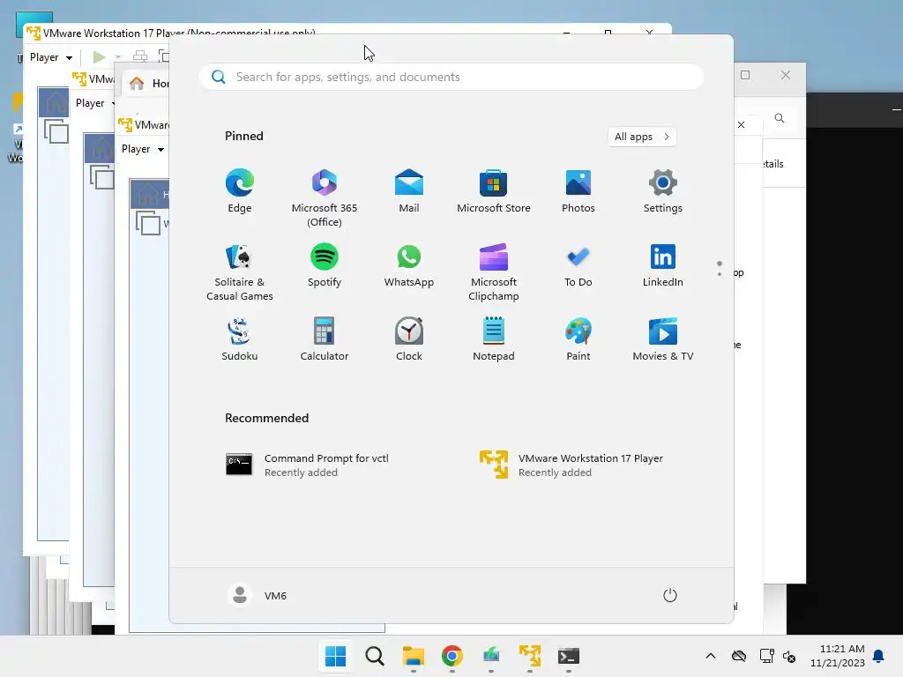Switch to VMware Player on taskbar
This screenshot has width=903, height=677.
click(530, 656)
